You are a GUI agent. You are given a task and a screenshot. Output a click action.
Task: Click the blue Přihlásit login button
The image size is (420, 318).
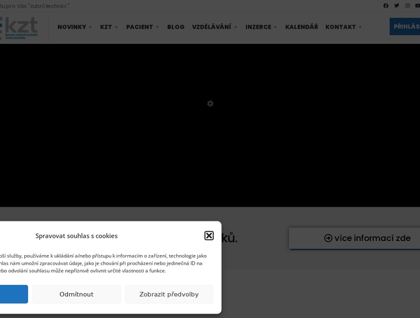(x=405, y=27)
